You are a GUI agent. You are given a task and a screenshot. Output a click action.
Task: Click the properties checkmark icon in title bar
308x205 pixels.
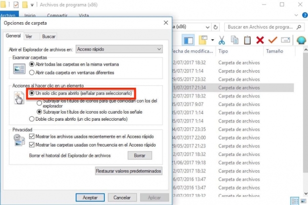coord(16,5)
